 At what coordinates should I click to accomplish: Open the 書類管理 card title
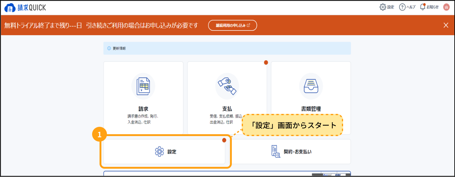(311, 109)
